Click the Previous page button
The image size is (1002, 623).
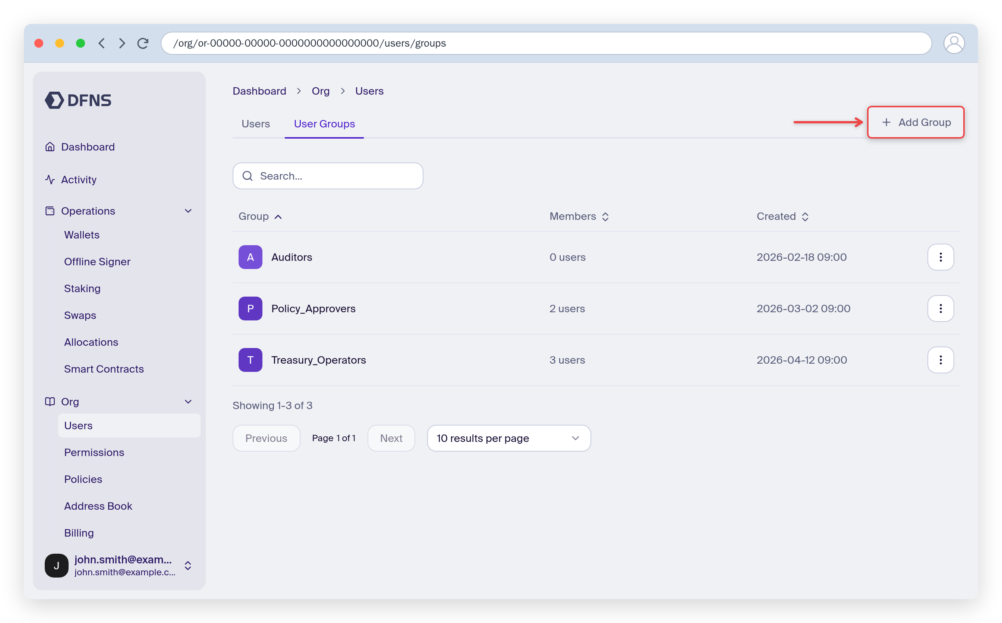(266, 439)
